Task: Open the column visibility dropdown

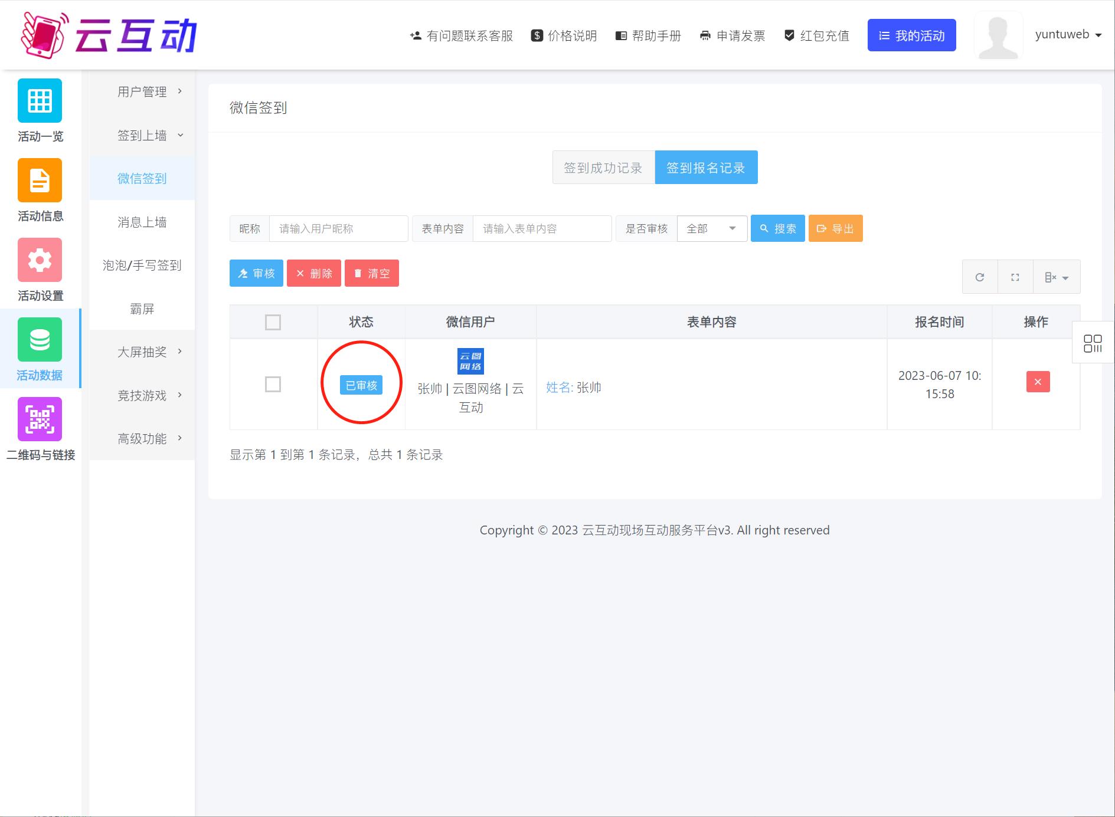Action: (x=1057, y=277)
